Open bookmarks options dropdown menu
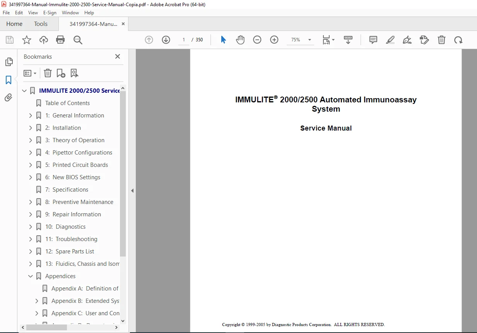The image size is (477, 333). coord(30,73)
